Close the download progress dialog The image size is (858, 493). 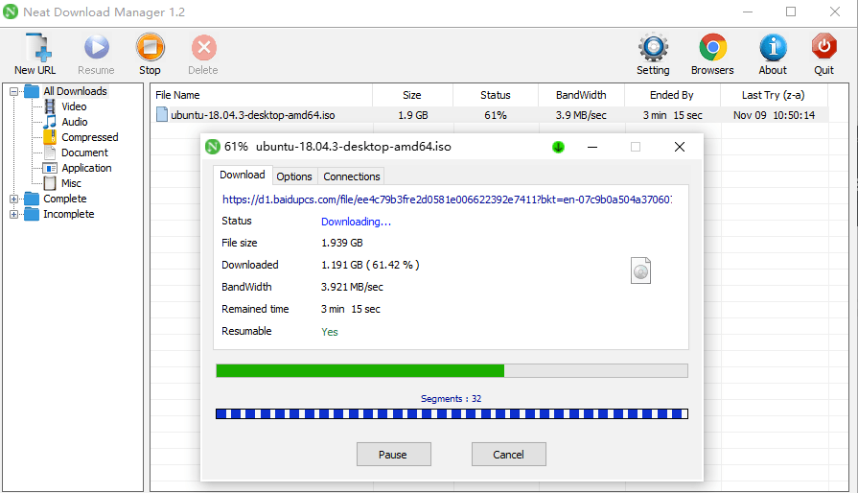(x=679, y=147)
